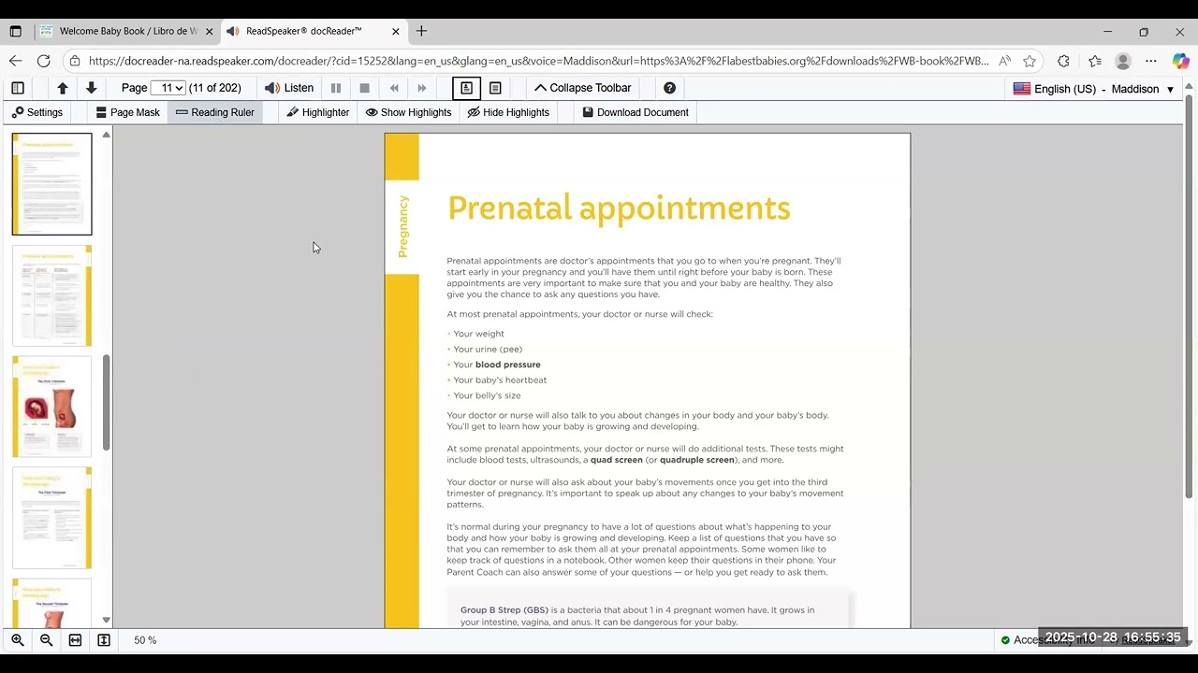
Task: Refresh the browser page
Action: [43, 61]
